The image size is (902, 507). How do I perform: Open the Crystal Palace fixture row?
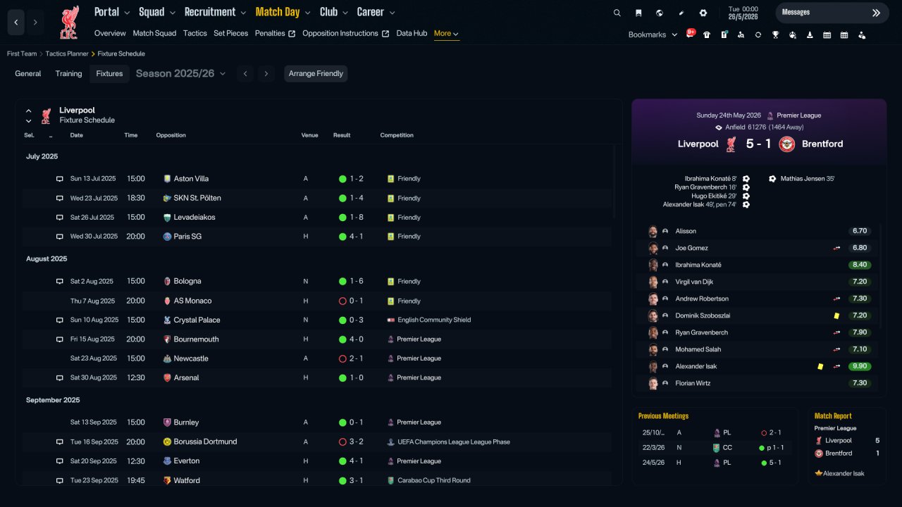pyautogui.click(x=317, y=320)
